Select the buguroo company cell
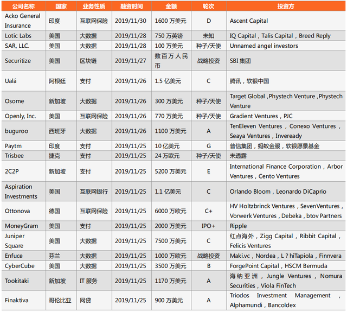The image size is (347, 312). (x=24, y=131)
